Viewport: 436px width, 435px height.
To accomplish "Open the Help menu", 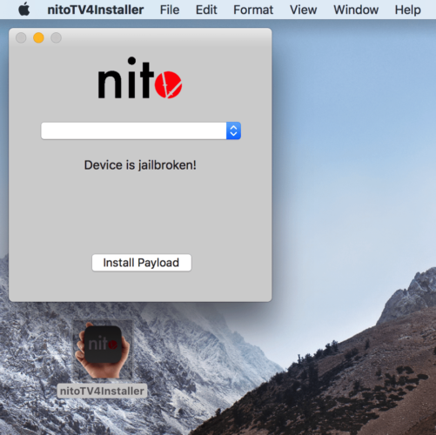I will 407,10.
